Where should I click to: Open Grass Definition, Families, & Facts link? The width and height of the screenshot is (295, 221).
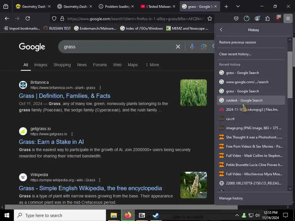(65, 96)
